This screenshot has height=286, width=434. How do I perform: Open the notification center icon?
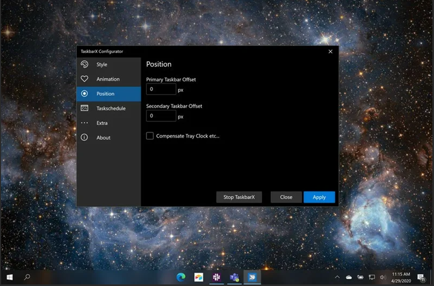click(421, 277)
